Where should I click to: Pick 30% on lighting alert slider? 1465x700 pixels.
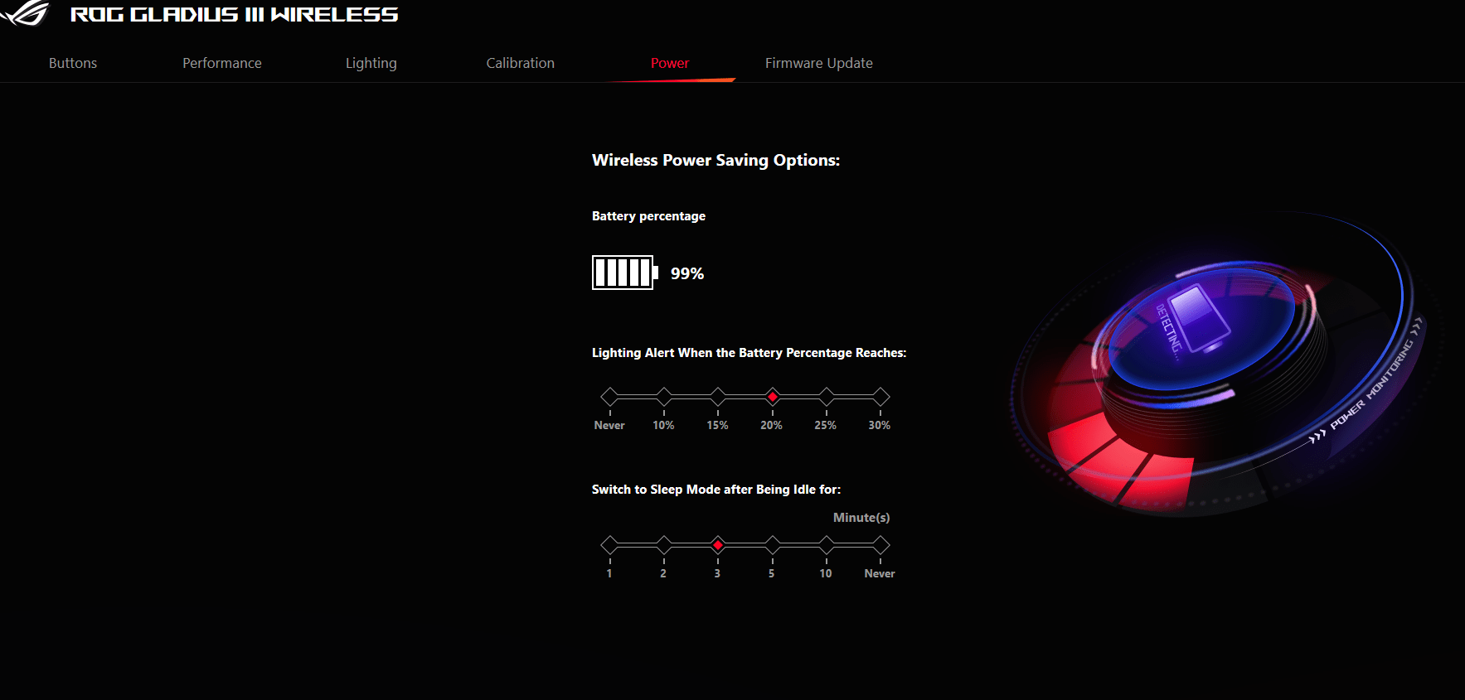coord(880,397)
